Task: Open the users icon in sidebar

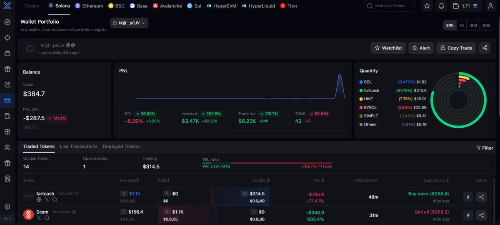Action: pyautogui.click(x=7, y=147)
